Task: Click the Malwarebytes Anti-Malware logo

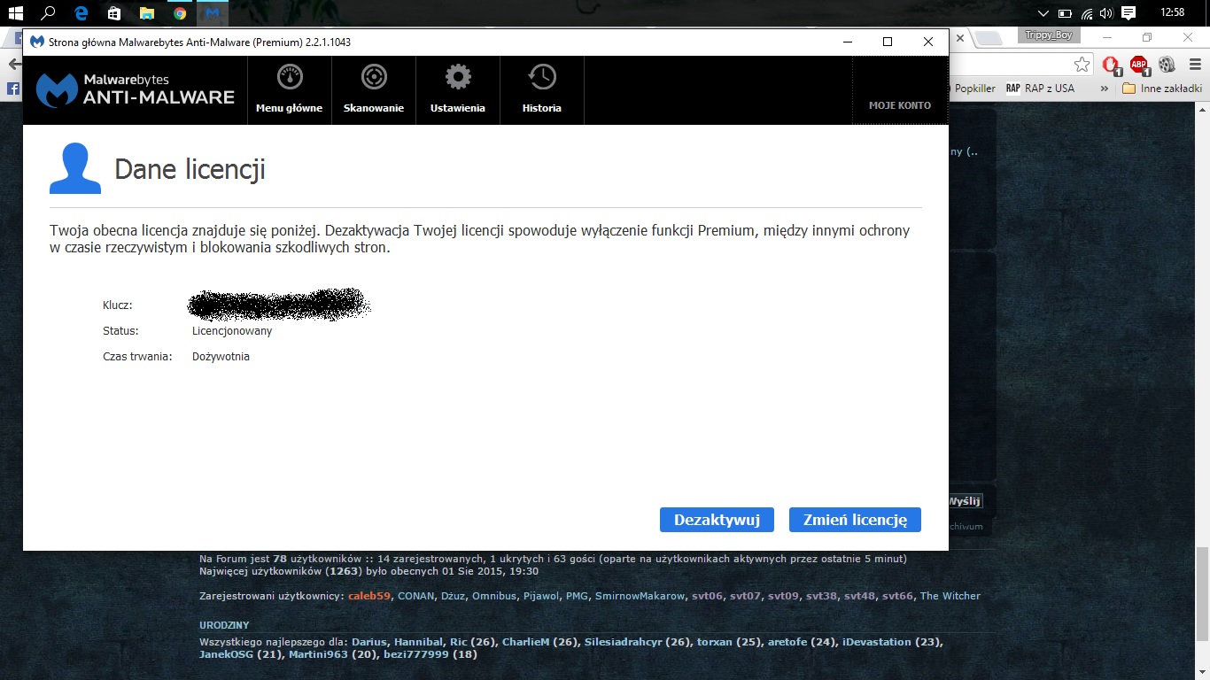Action: [x=136, y=89]
